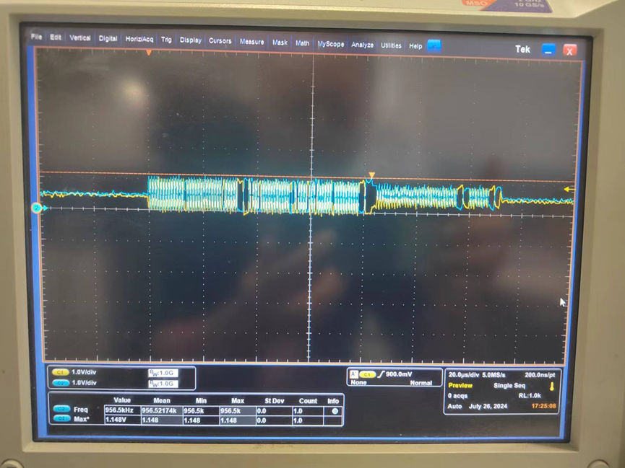Click the RL:1.0k record length readout

pos(530,396)
